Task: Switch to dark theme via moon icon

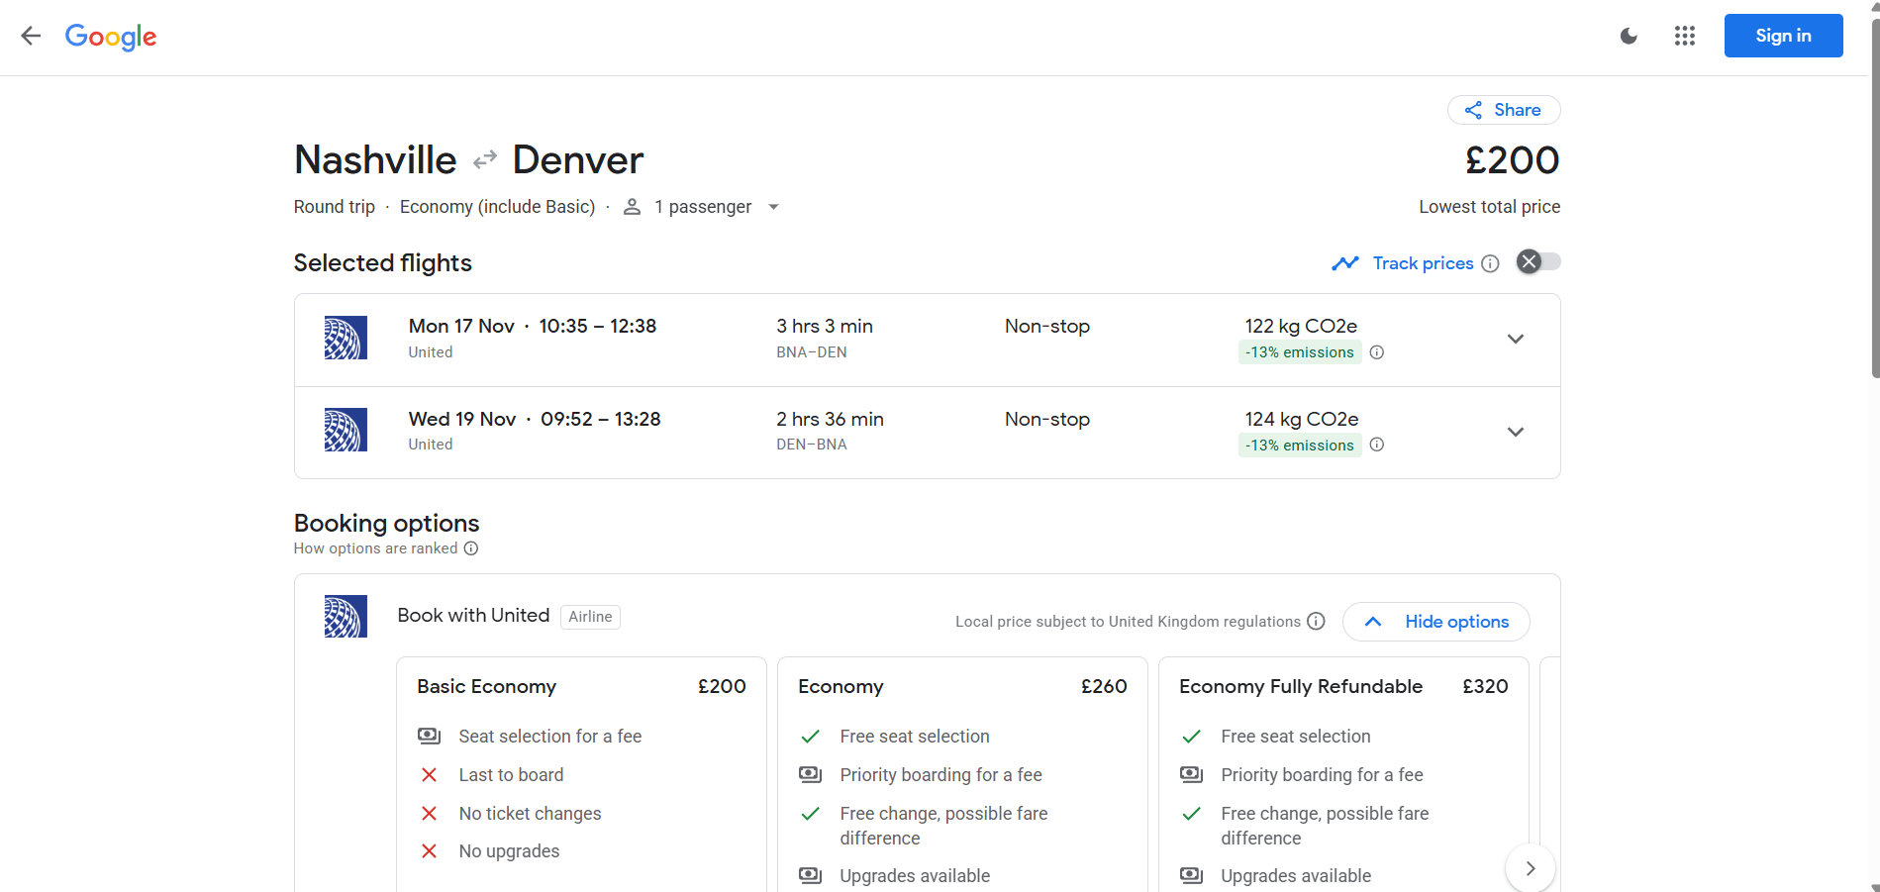Action: click(x=1629, y=37)
